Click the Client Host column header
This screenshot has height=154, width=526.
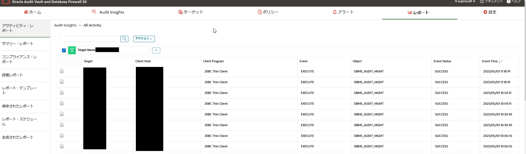pyautogui.click(x=143, y=61)
